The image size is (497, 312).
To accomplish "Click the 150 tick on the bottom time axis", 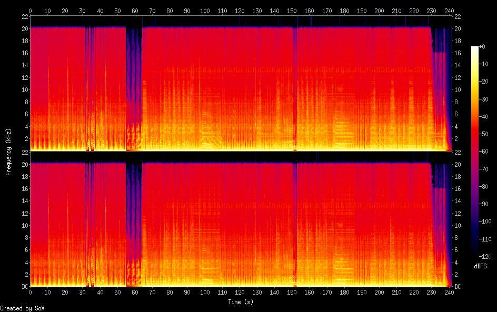I will click(x=292, y=292).
